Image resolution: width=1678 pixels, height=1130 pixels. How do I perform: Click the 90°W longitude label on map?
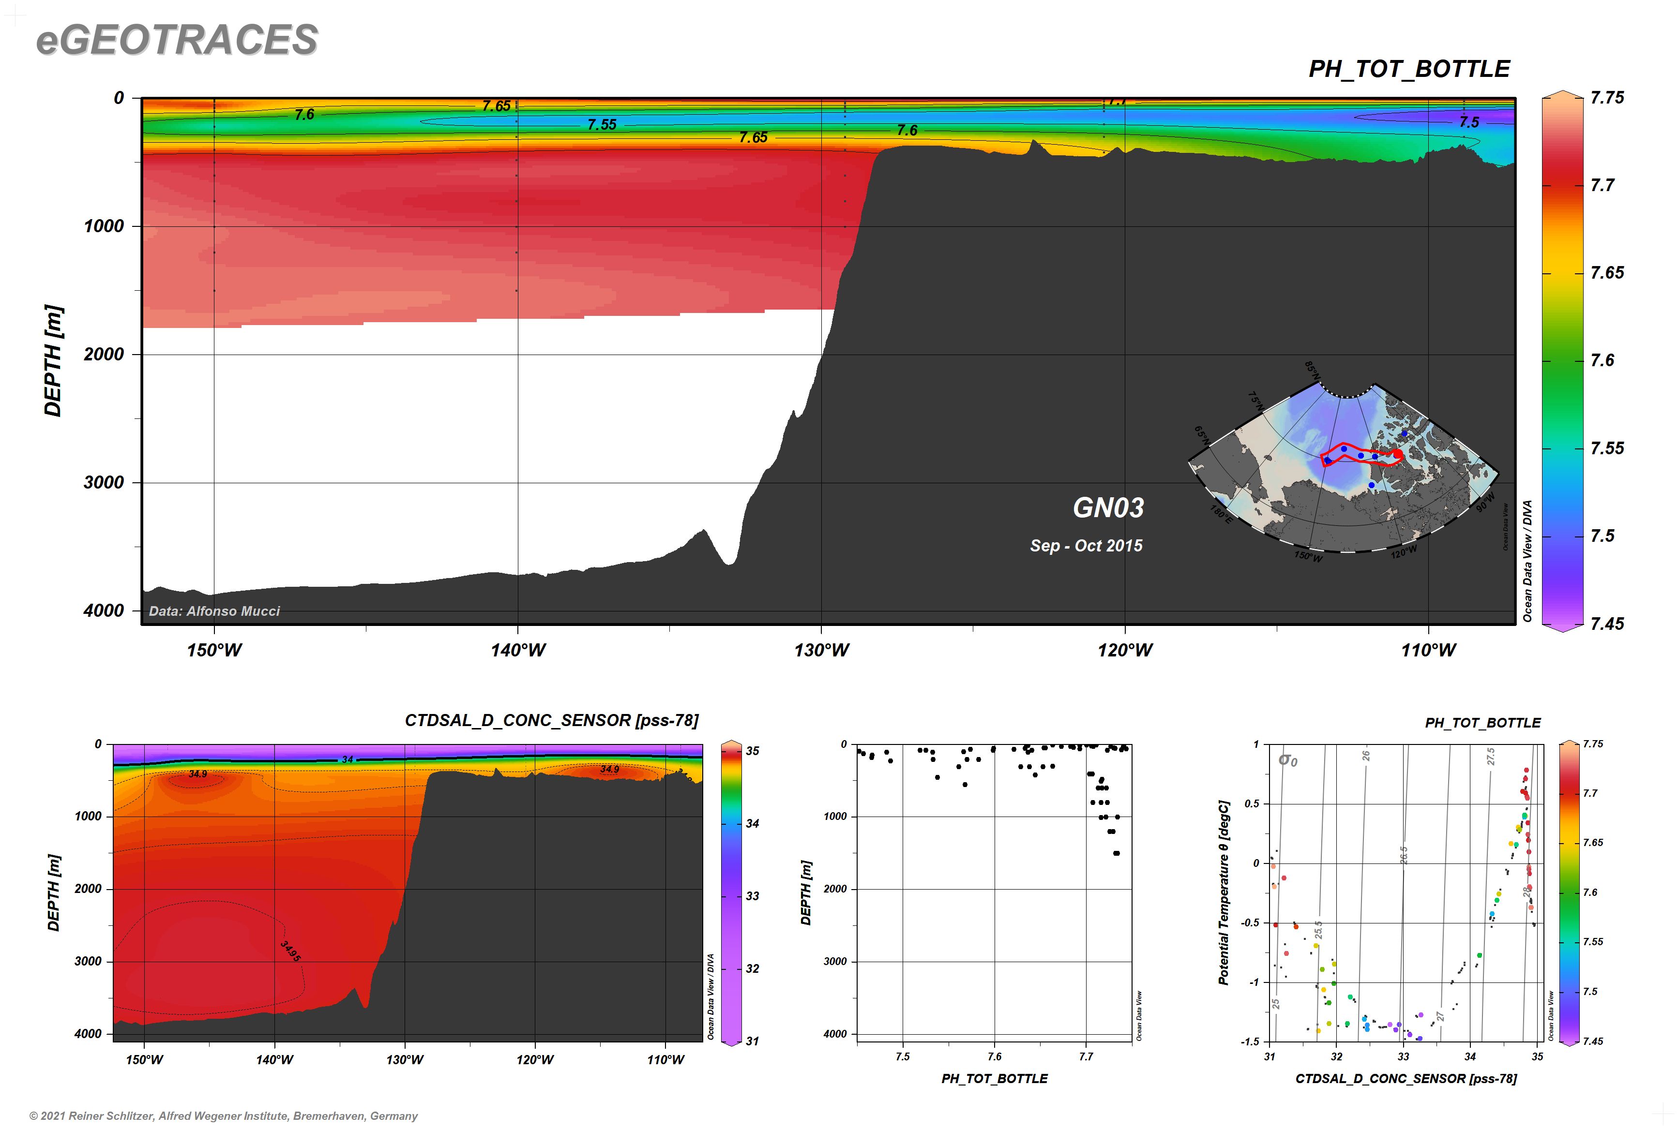1485,502
